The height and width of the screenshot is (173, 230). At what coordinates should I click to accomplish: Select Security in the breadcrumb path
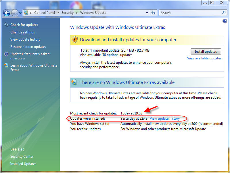coord(68,13)
